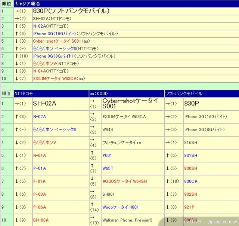Click EXILIMケータイ W63CA in au column
Image resolution: width=239 pixels, height=226 pixels.
(124, 117)
